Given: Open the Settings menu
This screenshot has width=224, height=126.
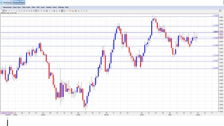Looking at the screenshot, I should pyautogui.click(x=61, y=7).
